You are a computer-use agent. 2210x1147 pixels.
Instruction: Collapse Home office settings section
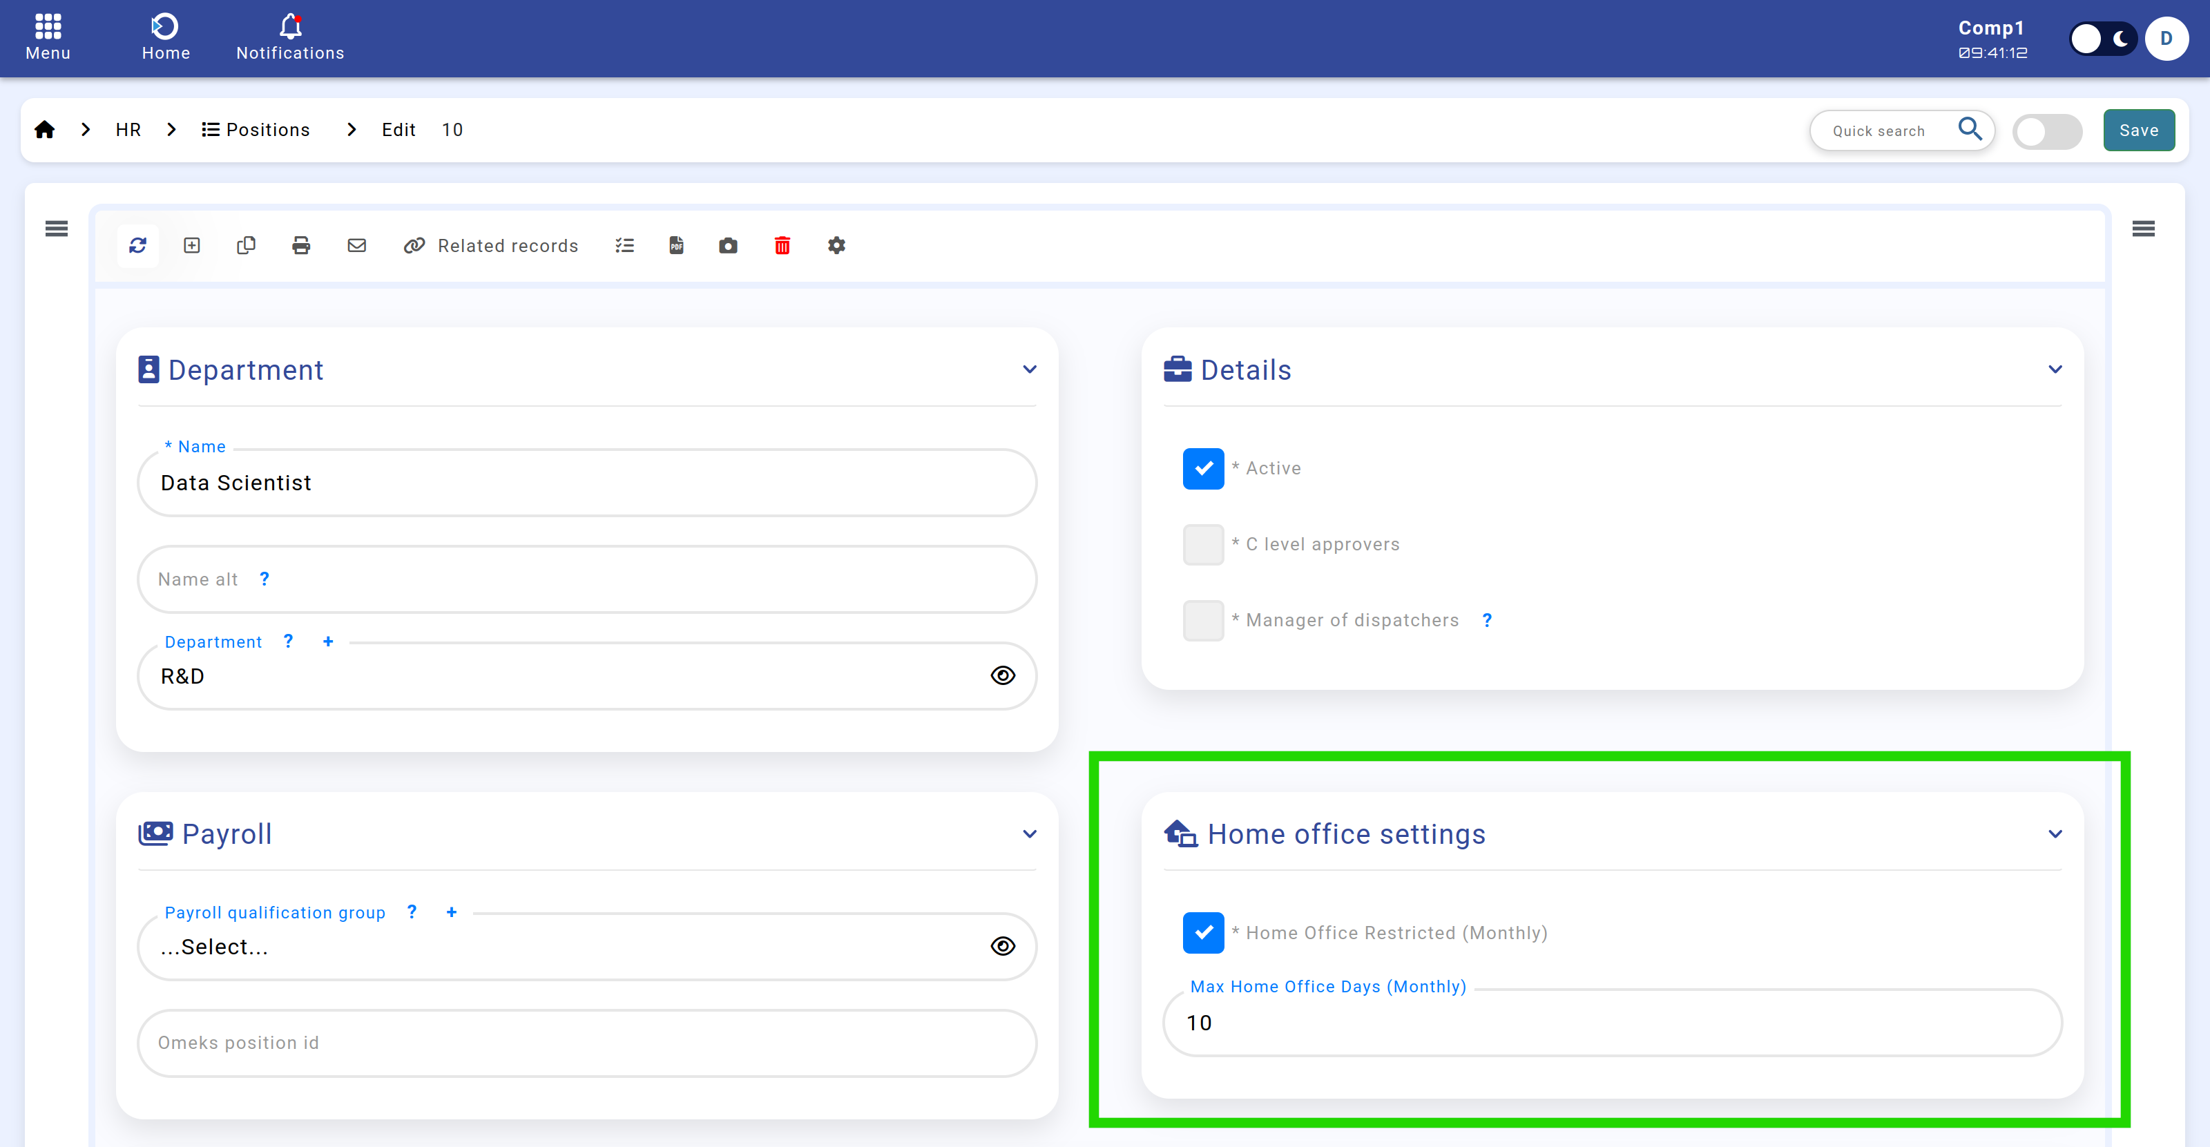pyautogui.click(x=2055, y=834)
